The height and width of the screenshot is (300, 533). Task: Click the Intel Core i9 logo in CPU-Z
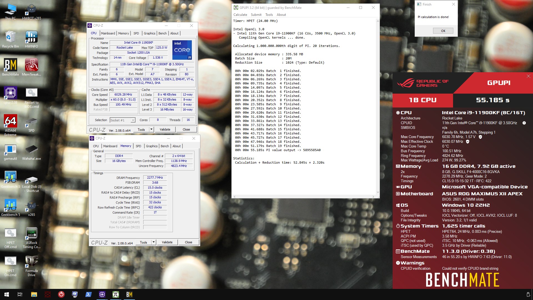(182, 50)
